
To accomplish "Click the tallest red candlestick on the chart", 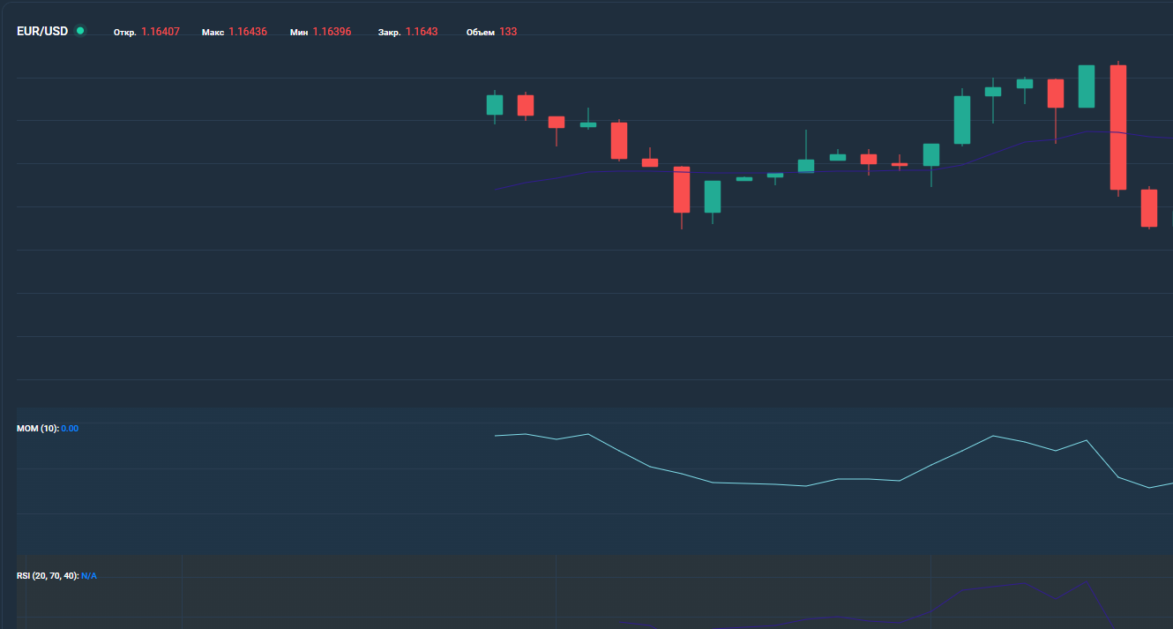I will [1118, 127].
